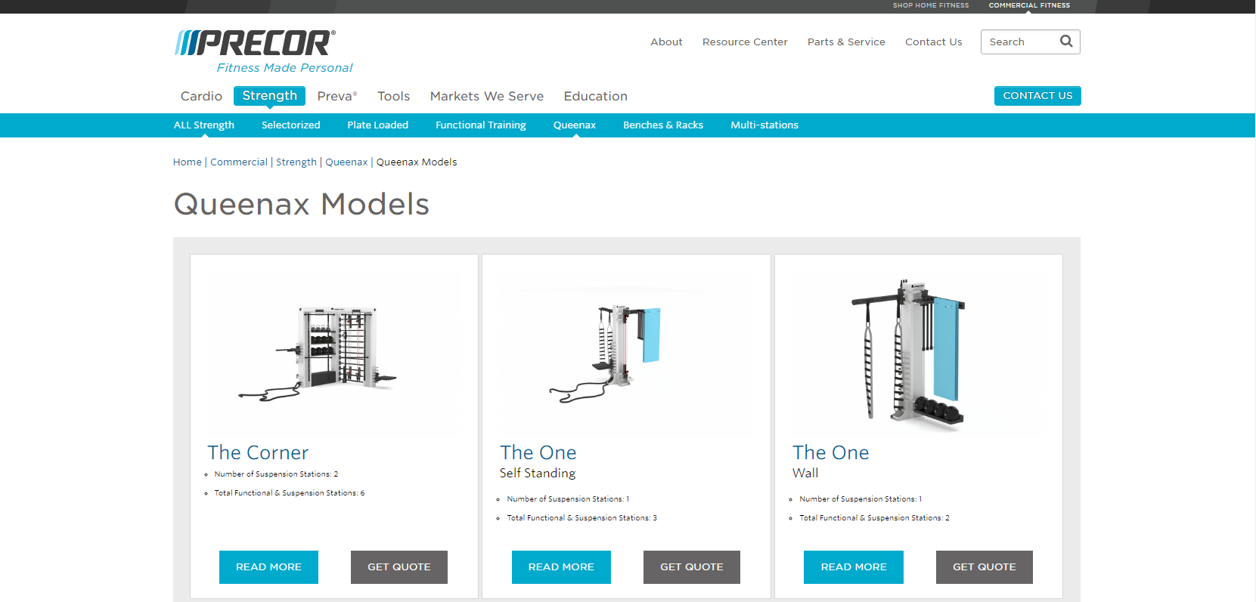The image size is (1256, 602).
Task: Click the 'Queenax Models' page heading
Action: pos(302,204)
